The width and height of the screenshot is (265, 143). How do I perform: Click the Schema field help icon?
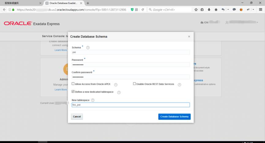click(x=88, y=48)
